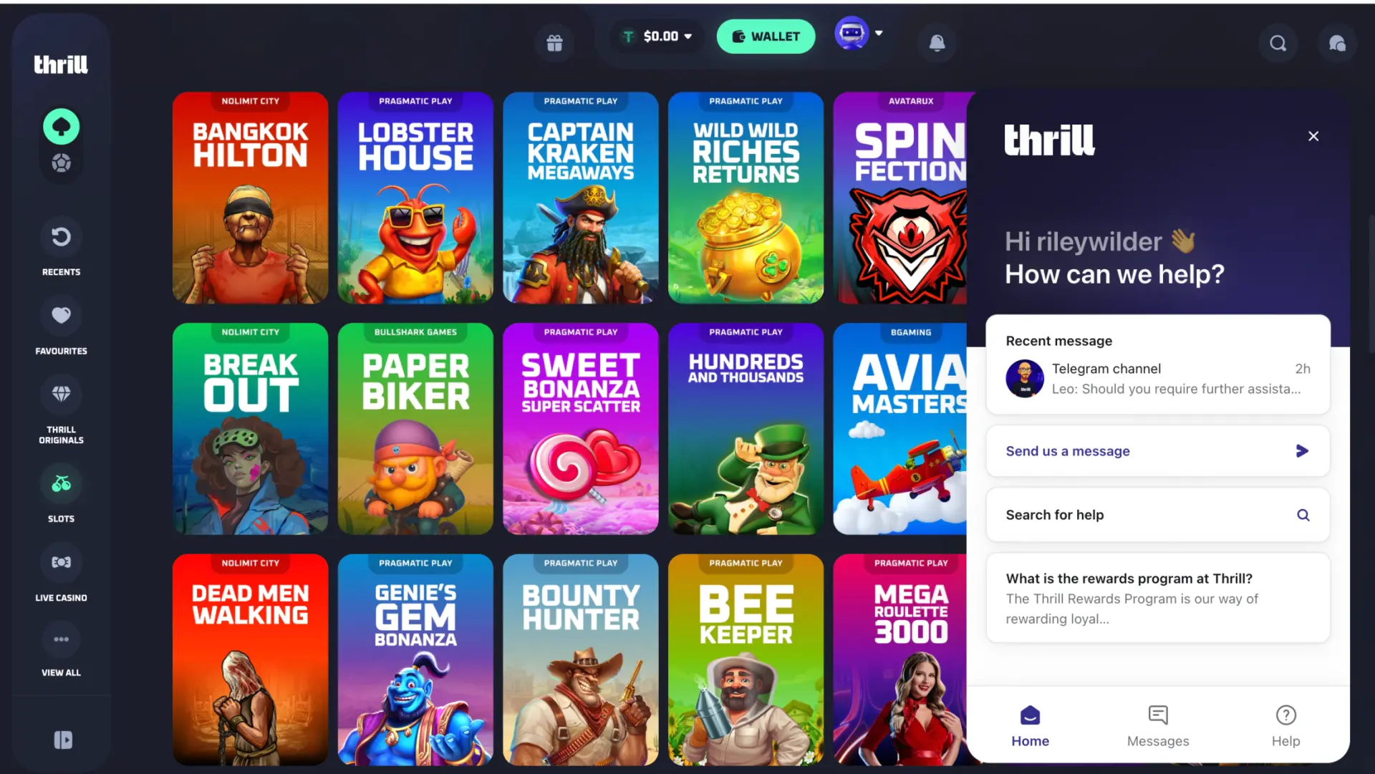
Task: Open Thrill Originals diamond icon
Action: click(62, 409)
